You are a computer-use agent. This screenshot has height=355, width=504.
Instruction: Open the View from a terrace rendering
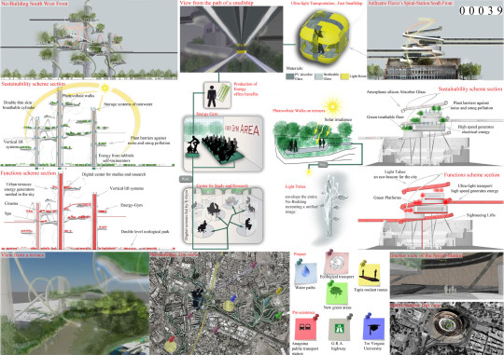pyautogui.click(x=75, y=304)
